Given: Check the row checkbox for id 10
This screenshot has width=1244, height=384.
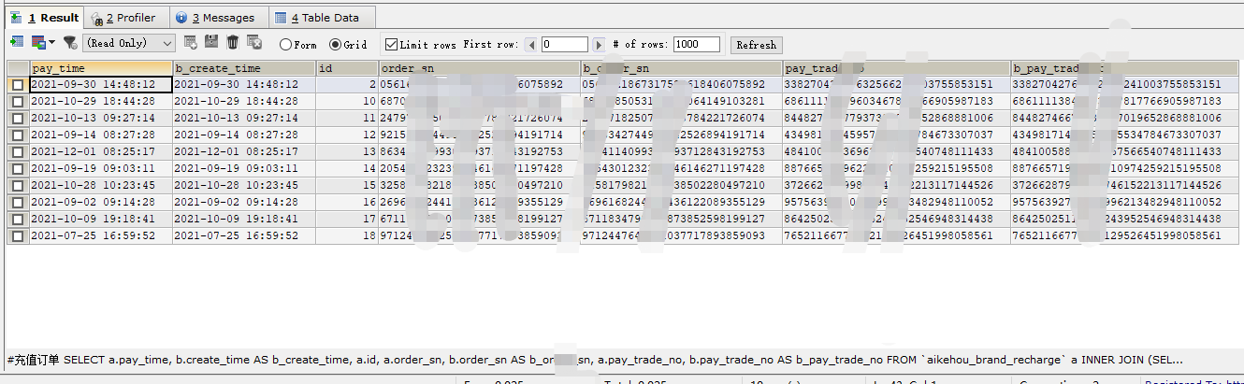Looking at the screenshot, I should tap(18, 101).
